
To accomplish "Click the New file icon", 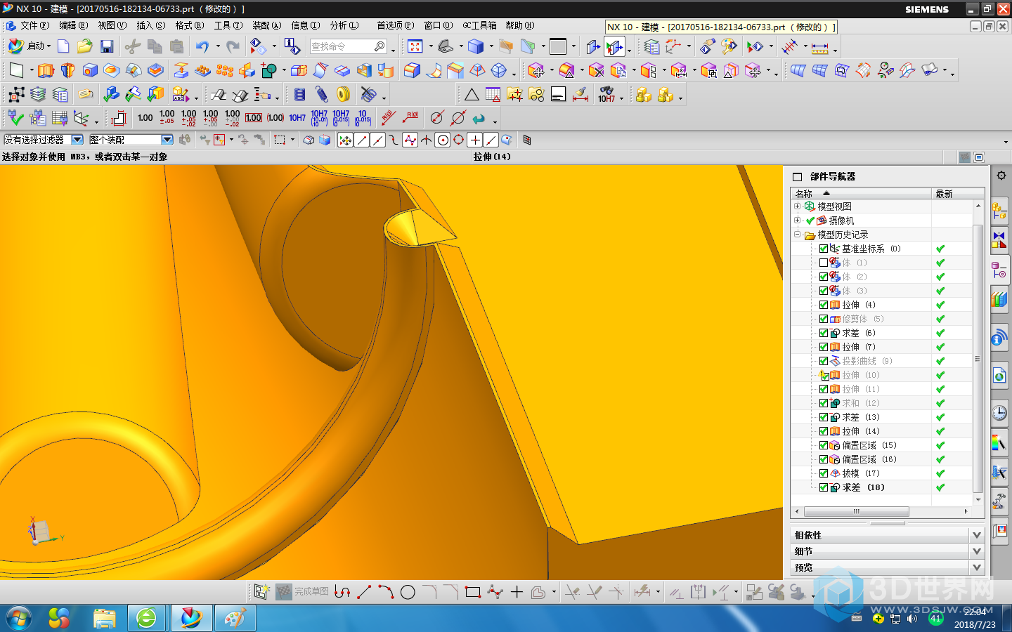I will pyautogui.click(x=63, y=46).
